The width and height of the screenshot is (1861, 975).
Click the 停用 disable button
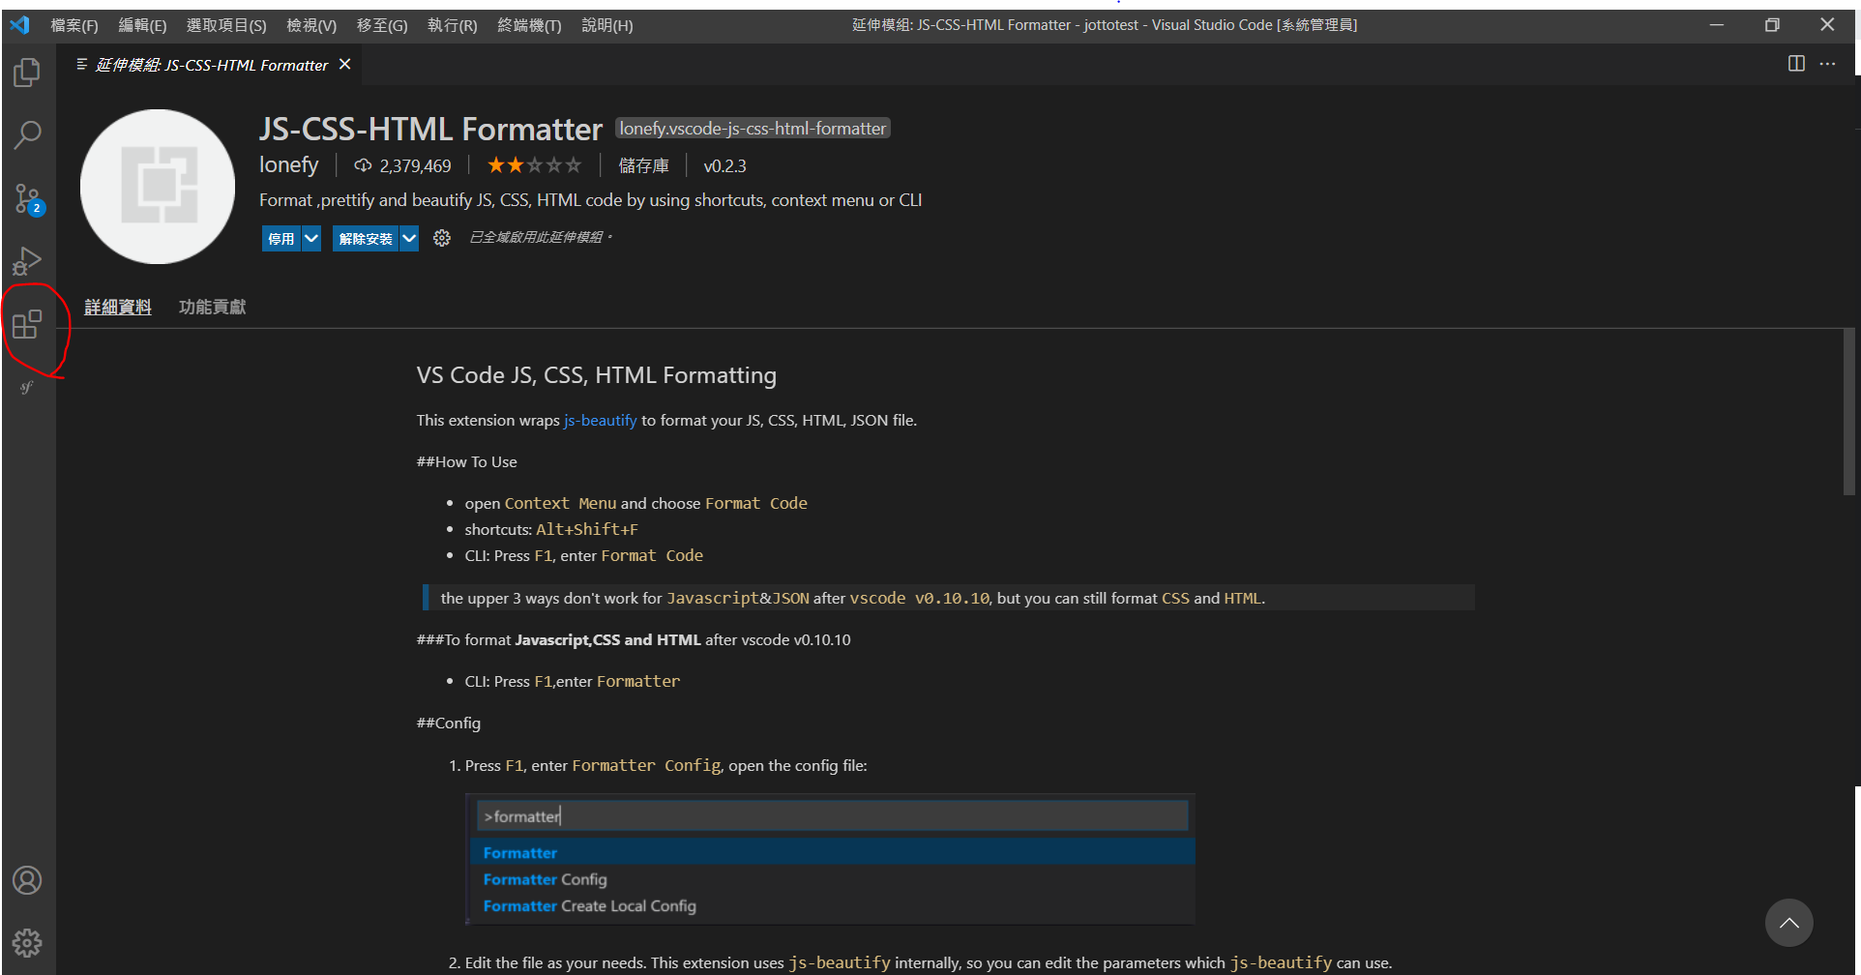click(281, 238)
